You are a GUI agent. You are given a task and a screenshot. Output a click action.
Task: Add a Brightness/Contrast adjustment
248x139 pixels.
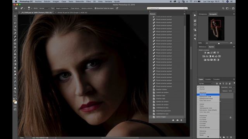click(205, 53)
